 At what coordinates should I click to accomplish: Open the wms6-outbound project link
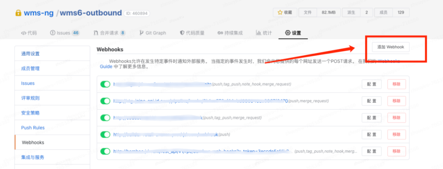[x=91, y=13]
